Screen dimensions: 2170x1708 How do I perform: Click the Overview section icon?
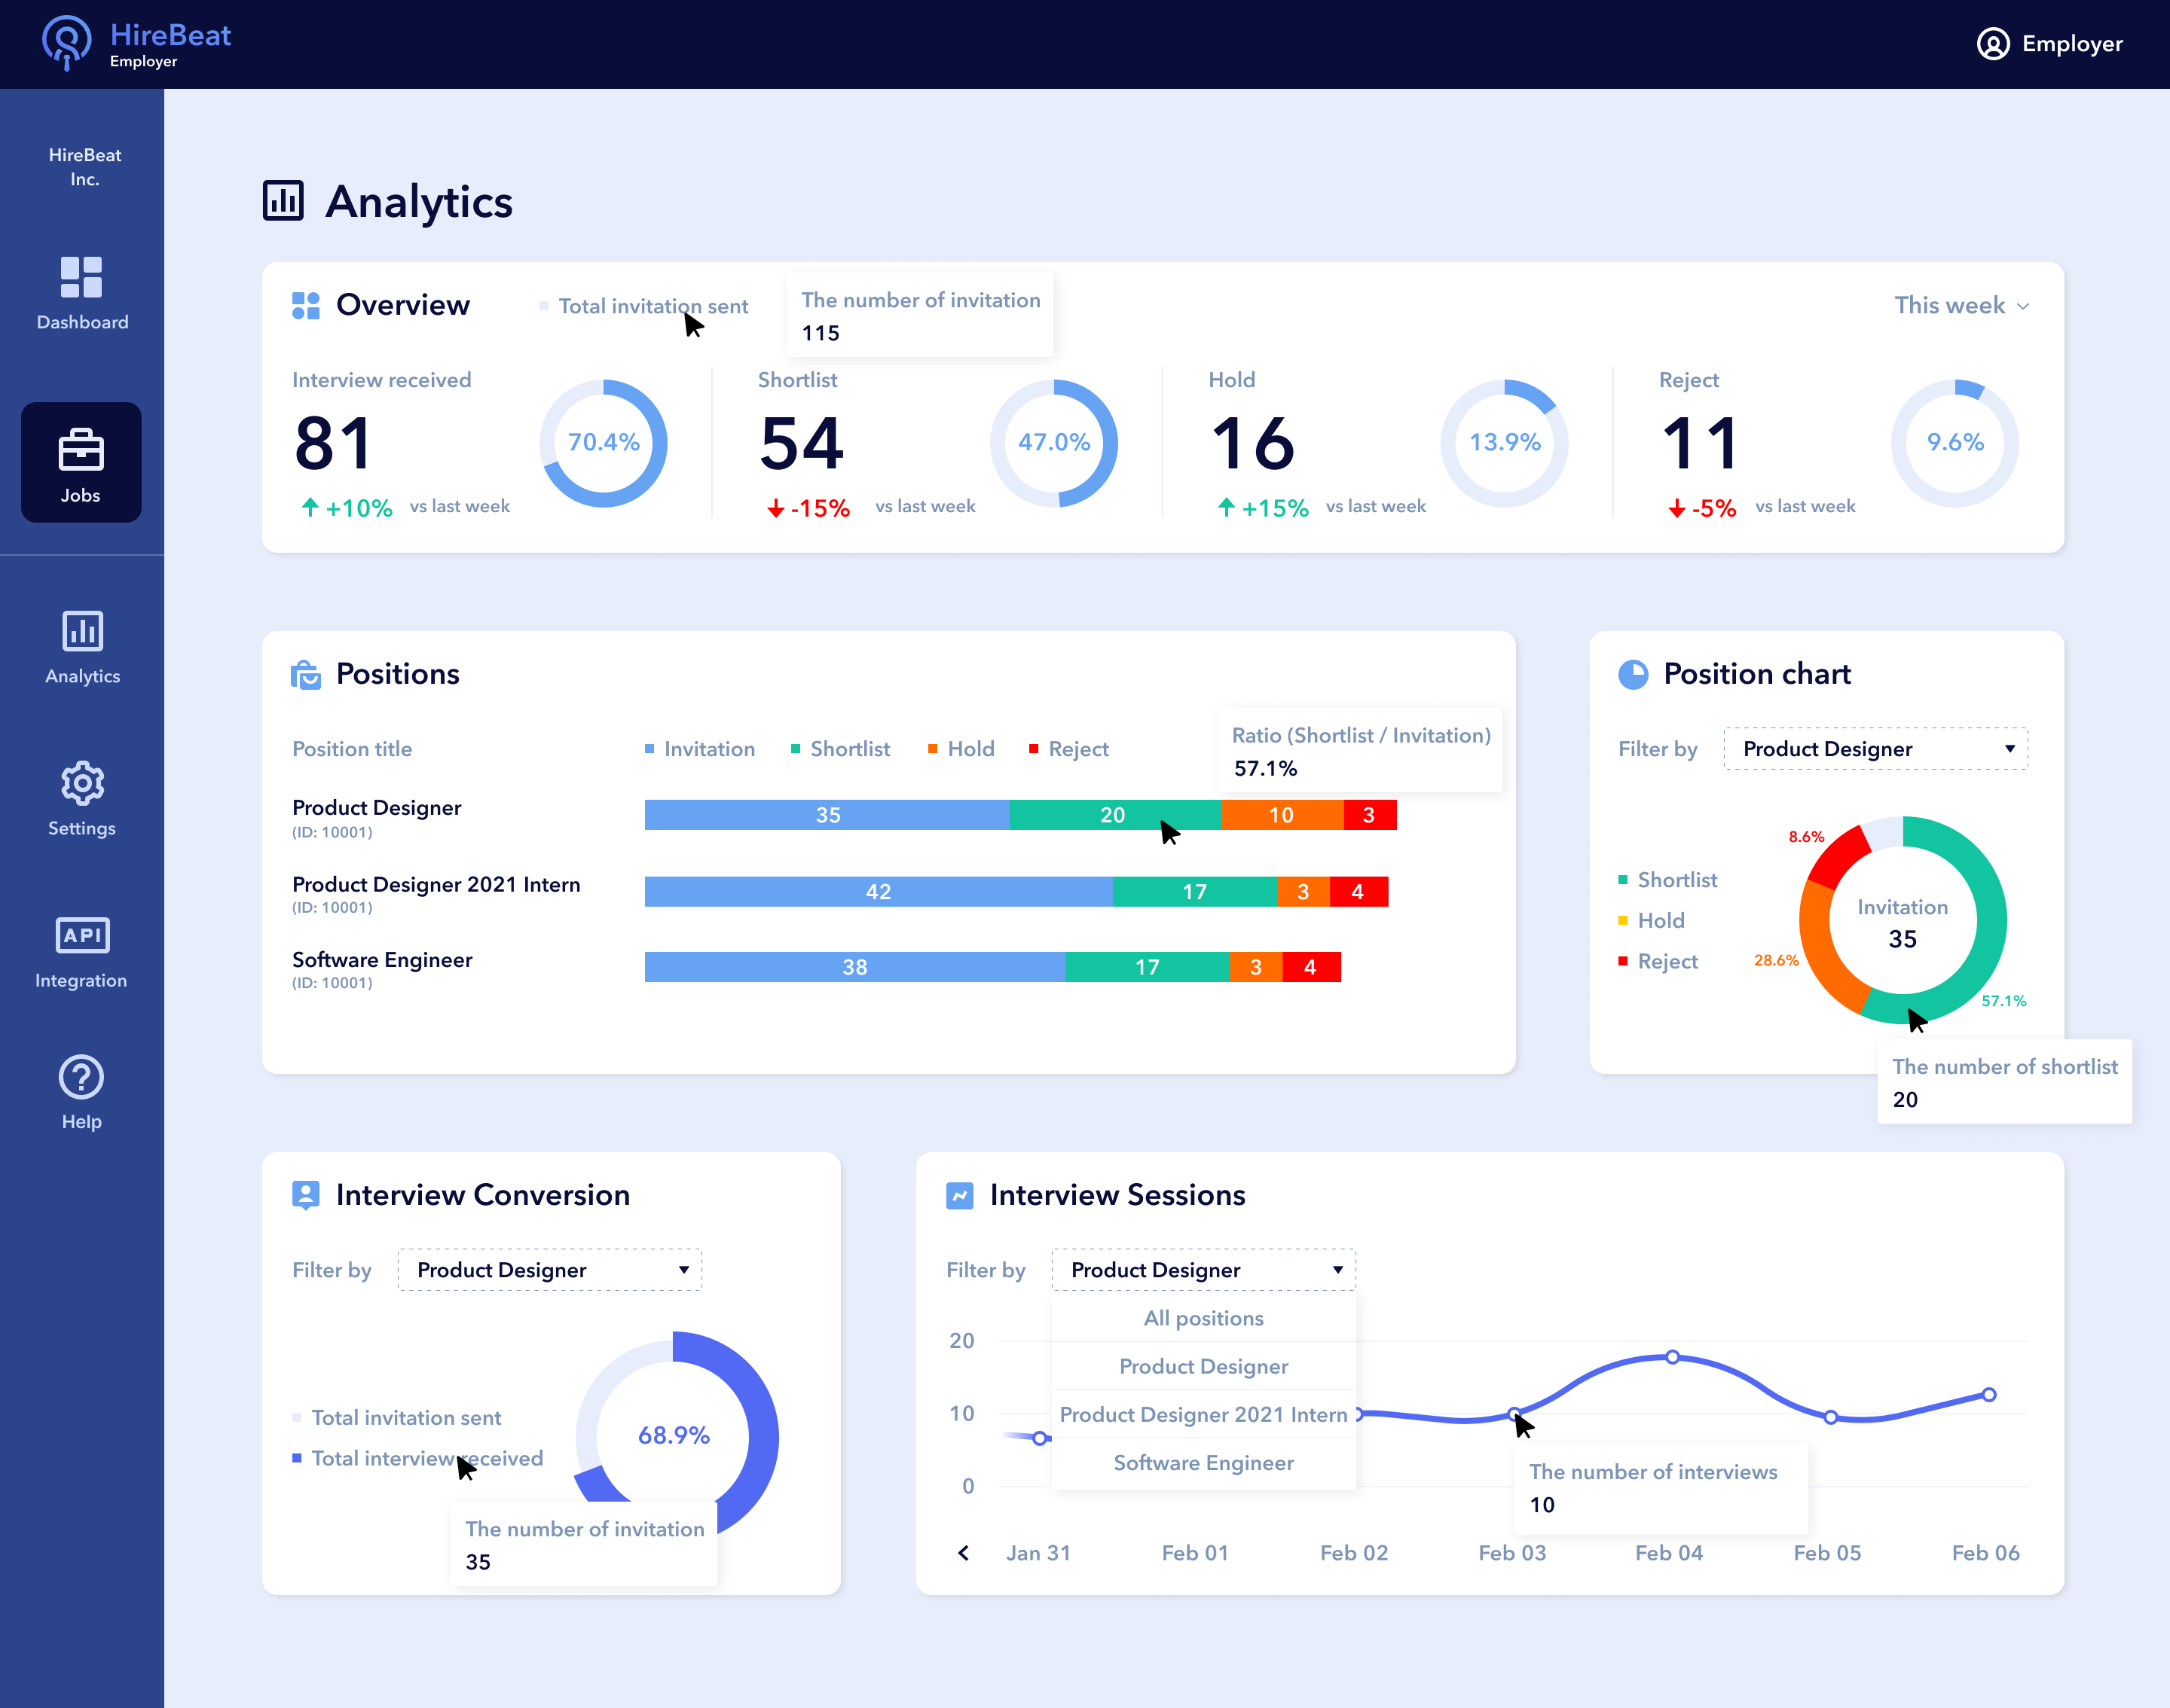tap(305, 305)
